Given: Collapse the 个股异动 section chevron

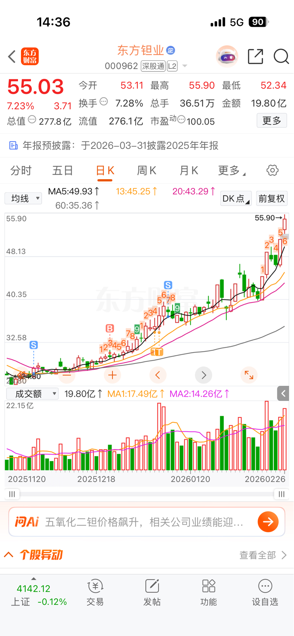Looking at the screenshot, I should click(x=9, y=555).
